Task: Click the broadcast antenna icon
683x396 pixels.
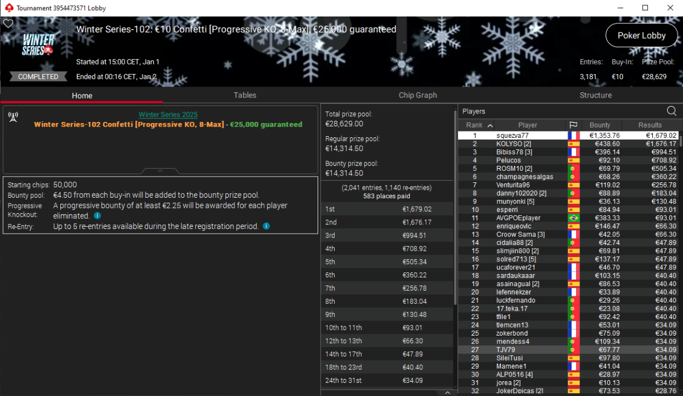Action: pos(13,117)
